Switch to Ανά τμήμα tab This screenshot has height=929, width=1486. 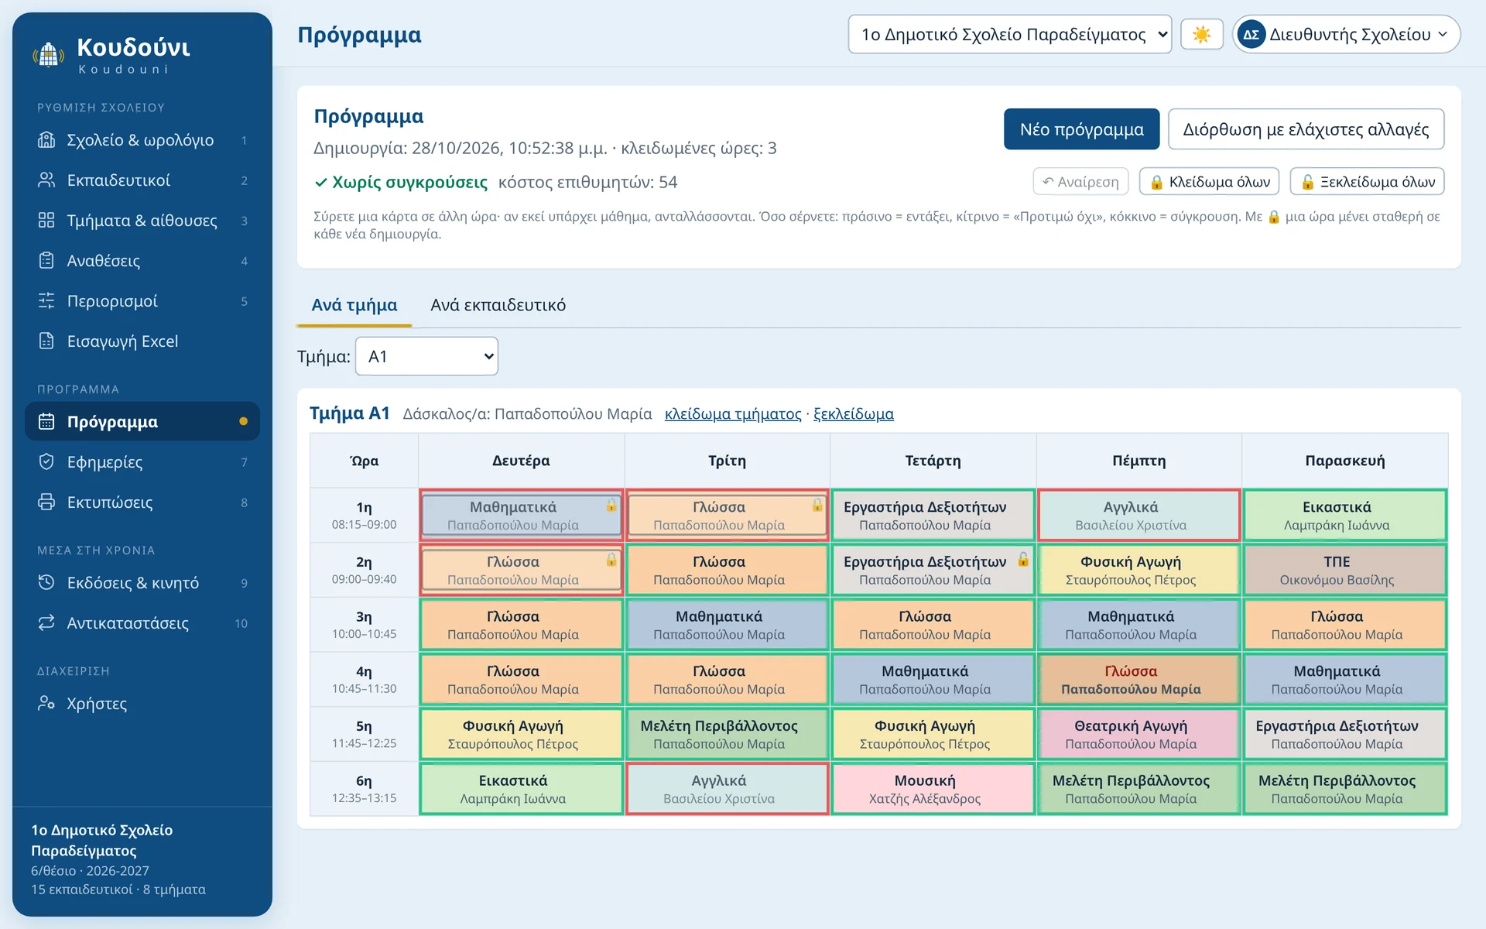point(354,305)
